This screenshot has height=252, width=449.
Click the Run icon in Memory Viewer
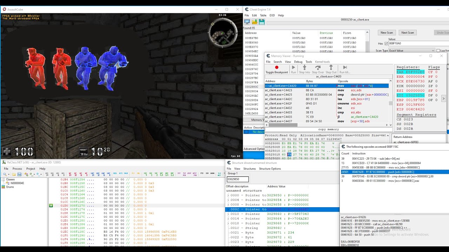pyautogui.click(x=294, y=69)
